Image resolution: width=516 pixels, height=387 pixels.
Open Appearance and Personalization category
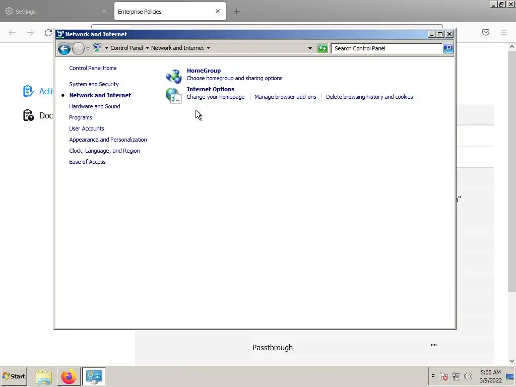[108, 140]
